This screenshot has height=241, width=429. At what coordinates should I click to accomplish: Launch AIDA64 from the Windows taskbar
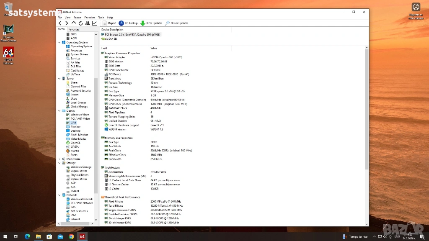click(x=82, y=236)
